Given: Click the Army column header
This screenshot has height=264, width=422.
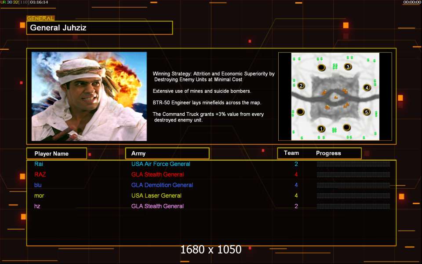Looking at the screenshot, I should pos(167,153).
